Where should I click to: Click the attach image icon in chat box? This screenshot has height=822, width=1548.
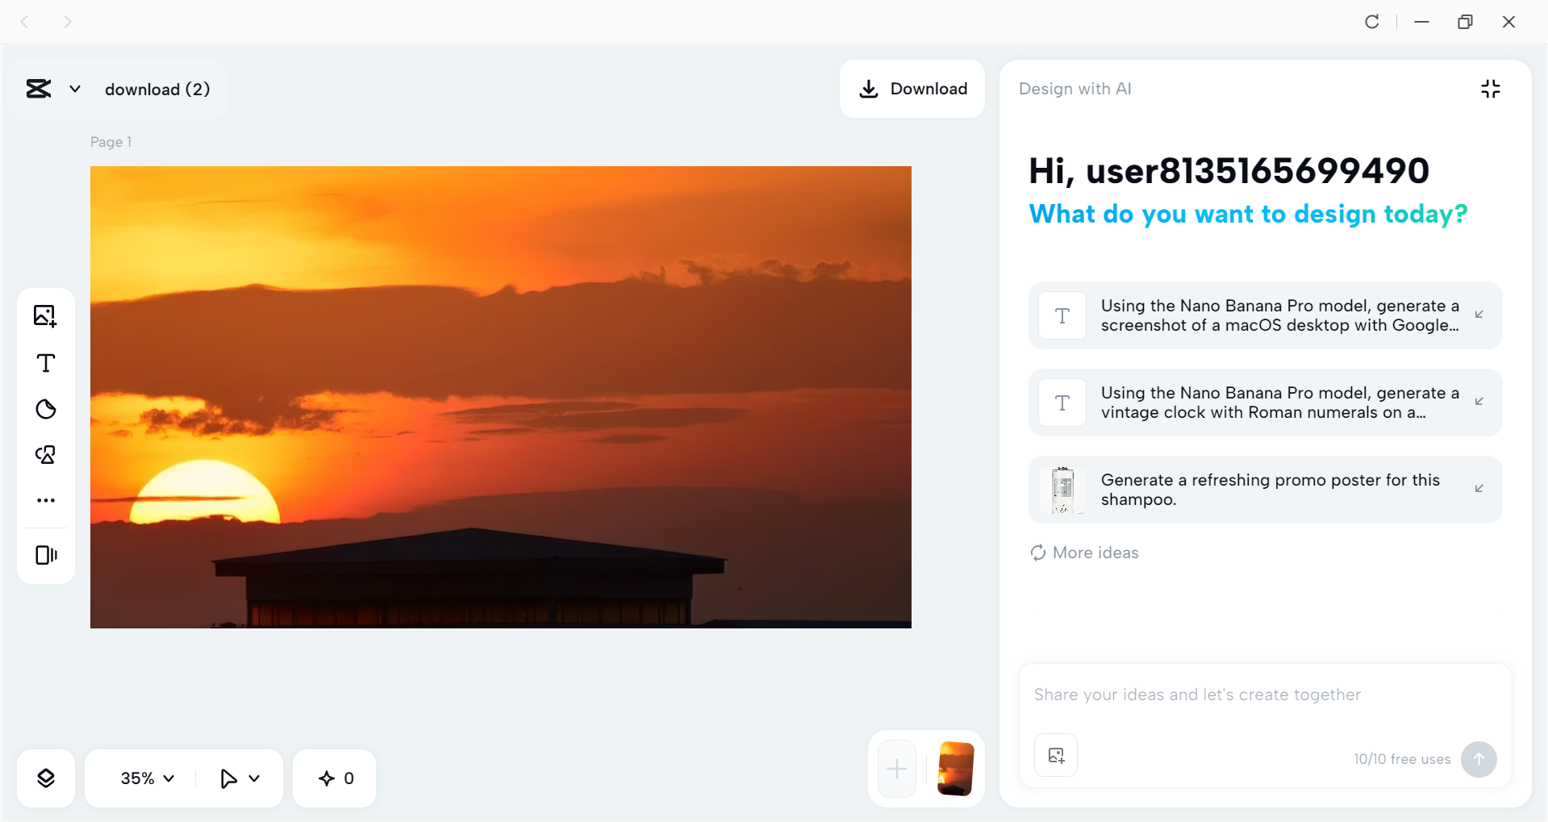[1055, 755]
